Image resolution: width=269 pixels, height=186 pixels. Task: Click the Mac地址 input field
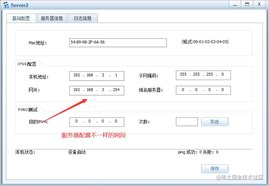[x=118, y=43]
